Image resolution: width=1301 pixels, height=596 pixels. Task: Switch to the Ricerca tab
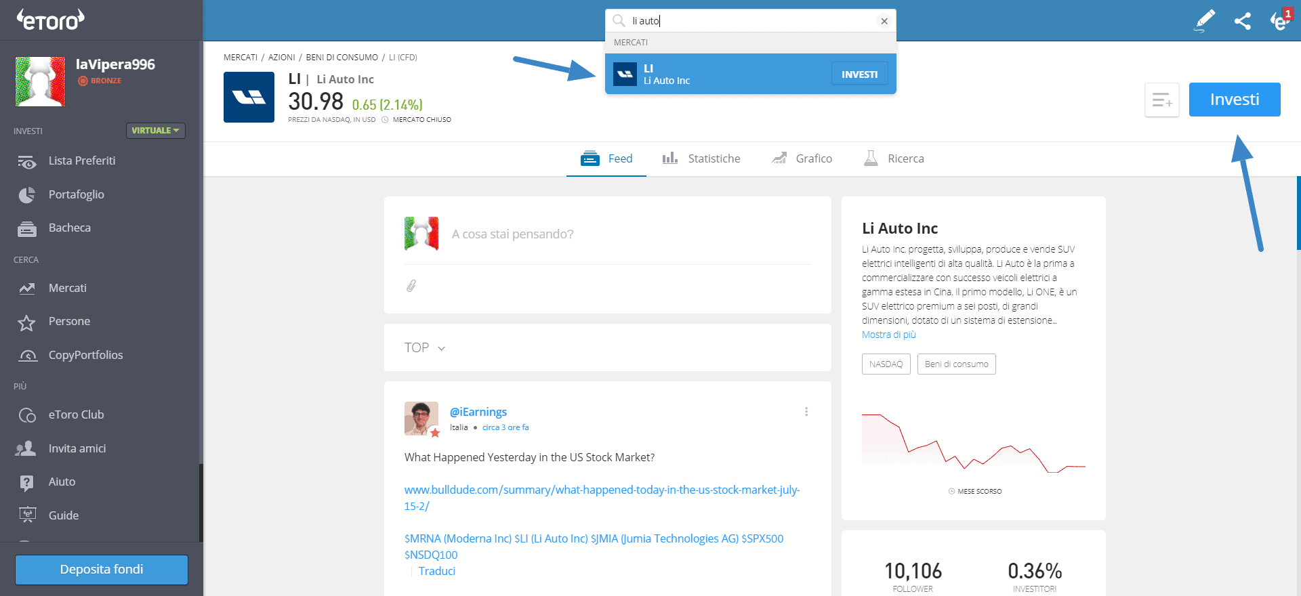pos(894,158)
